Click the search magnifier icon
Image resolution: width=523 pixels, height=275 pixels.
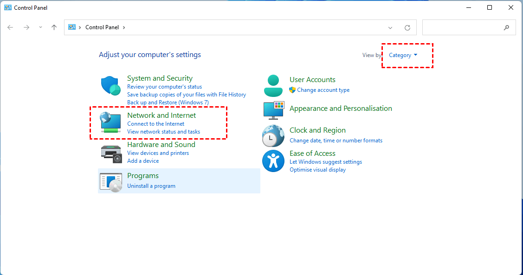506,28
